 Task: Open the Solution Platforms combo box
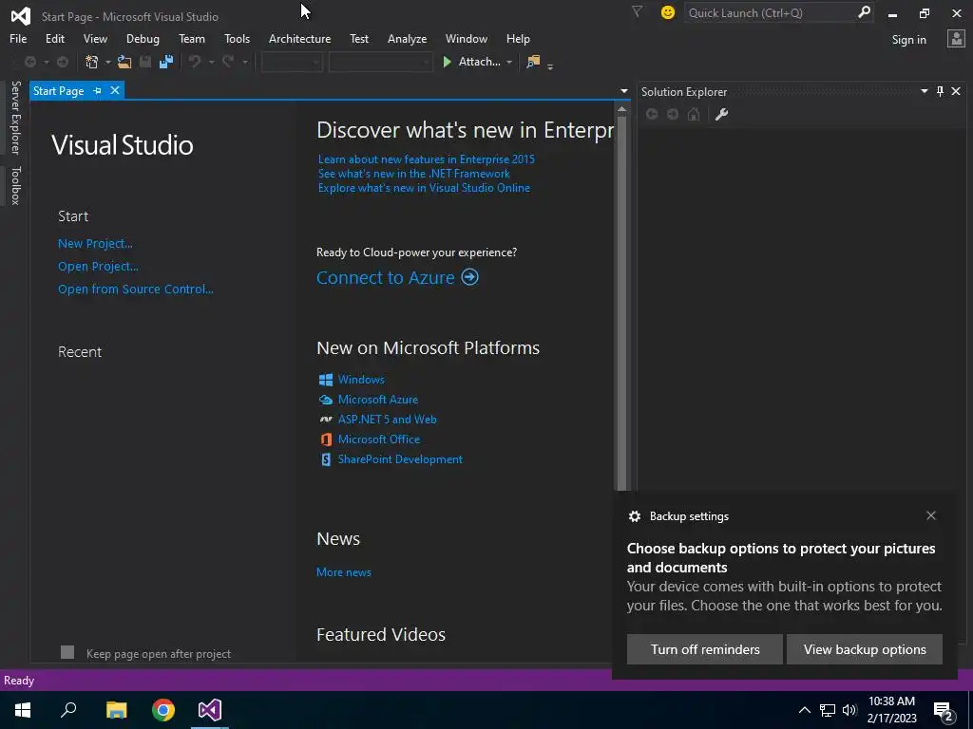[380, 62]
